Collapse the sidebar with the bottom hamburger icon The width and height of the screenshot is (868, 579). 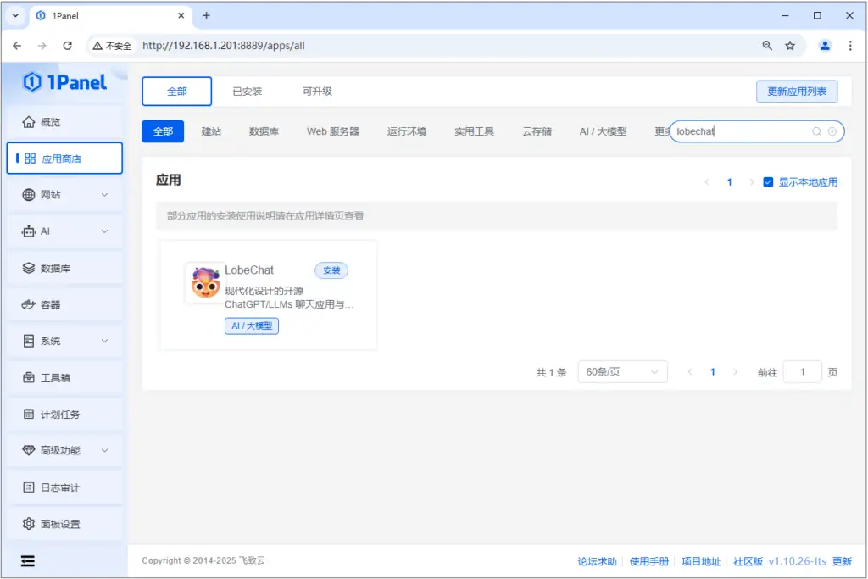point(26,560)
